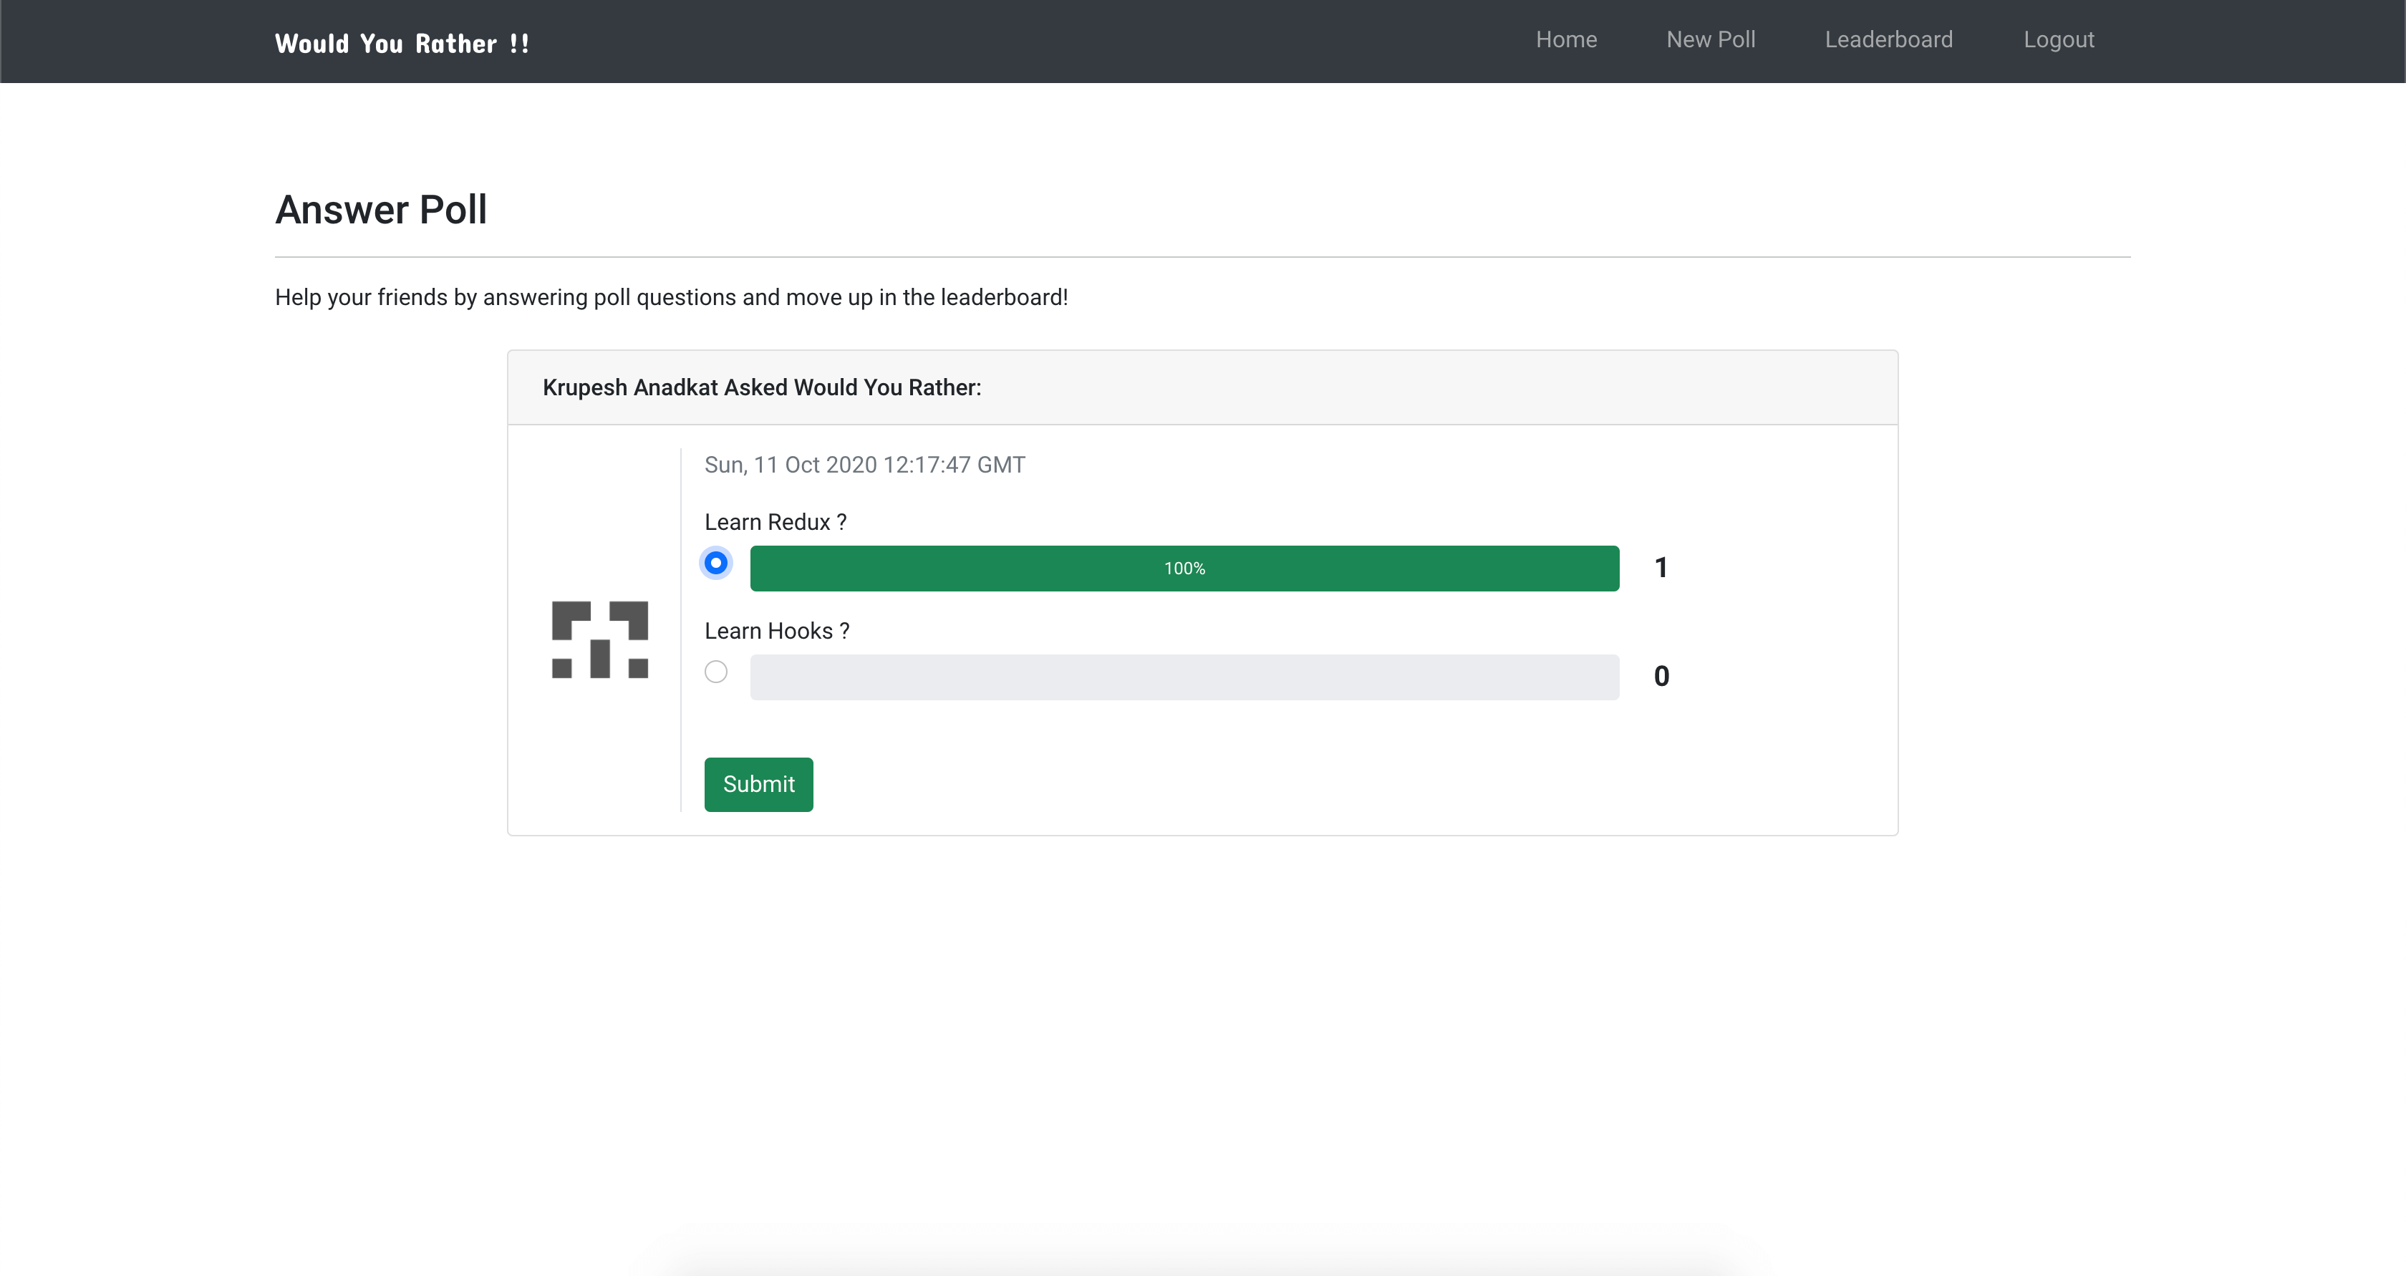
Task: Open the Home nav item
Action: (x=1566, y=39)
